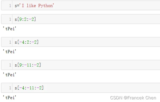This screenshot has height=102, width=160.
Task: Select the s[9:2:-2] code cell
Action: 81,19
